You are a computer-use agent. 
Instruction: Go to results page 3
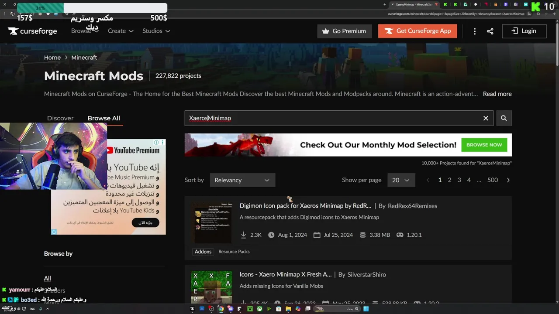click(459, 180)
